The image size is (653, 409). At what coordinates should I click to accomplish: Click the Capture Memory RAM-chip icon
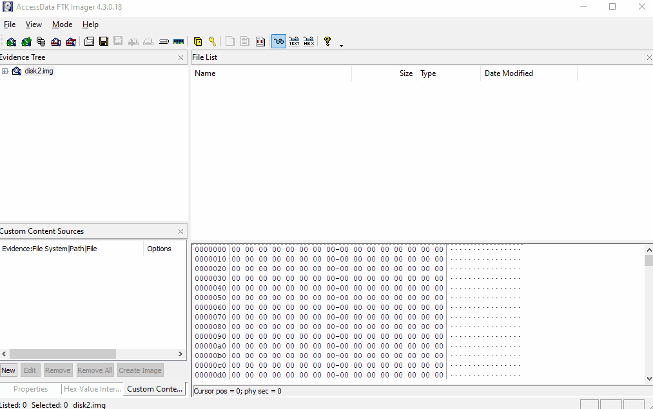pyautogui.click(x=179, y=42)
